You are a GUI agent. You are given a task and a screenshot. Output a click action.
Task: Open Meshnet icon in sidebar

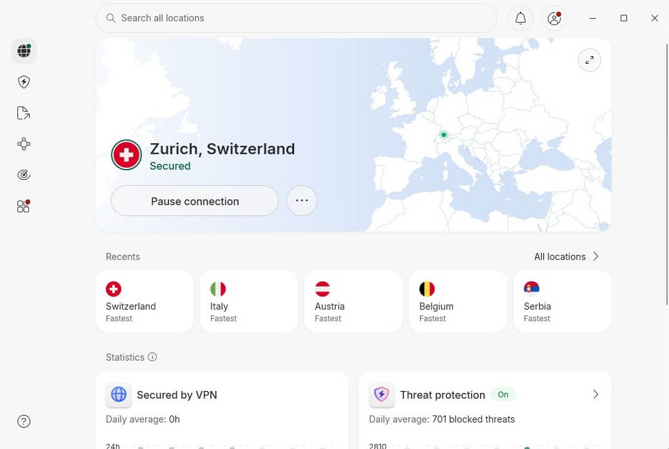click(24, 144)
